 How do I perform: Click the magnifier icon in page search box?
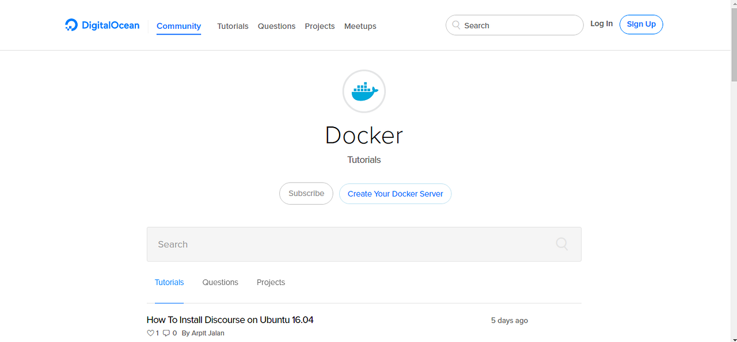click(x=561, y=244)
